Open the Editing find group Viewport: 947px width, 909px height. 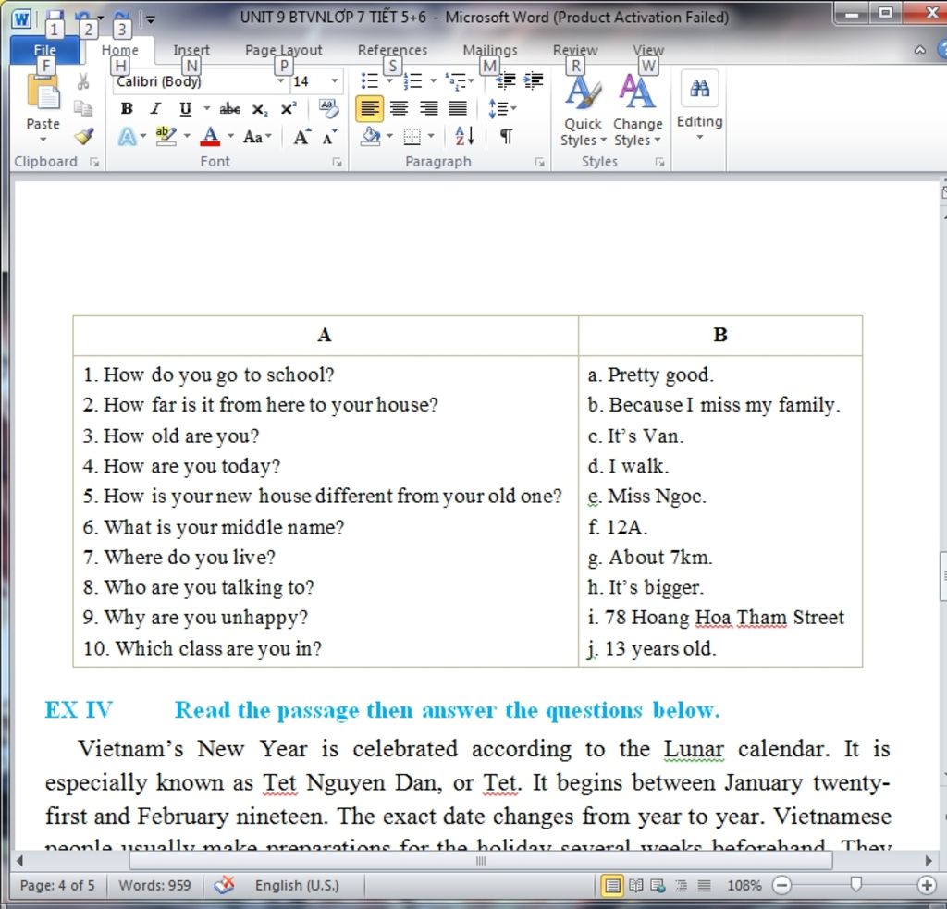[x=699, y=106]
